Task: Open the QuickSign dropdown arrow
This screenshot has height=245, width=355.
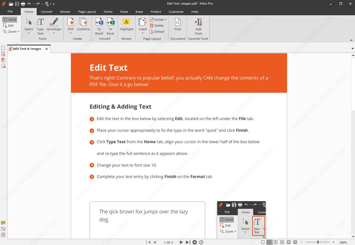Action: click(54, 33)
